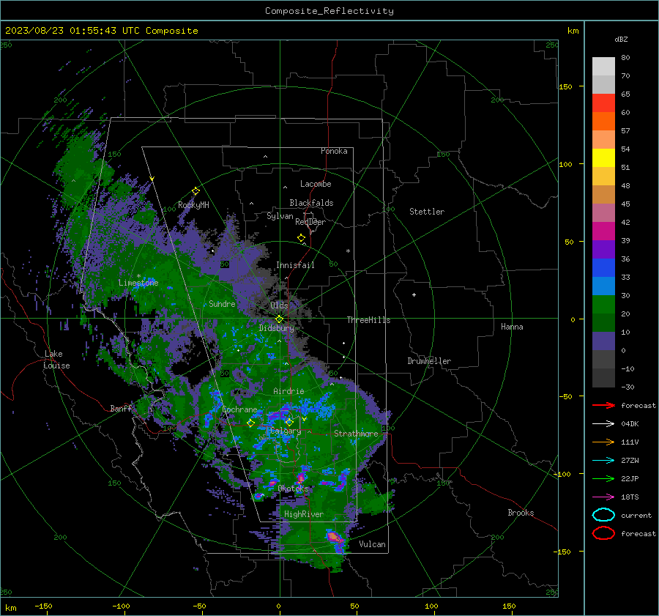Click the Stettler city label
Screen dimensions: 659x616
[x=427, y=212]
